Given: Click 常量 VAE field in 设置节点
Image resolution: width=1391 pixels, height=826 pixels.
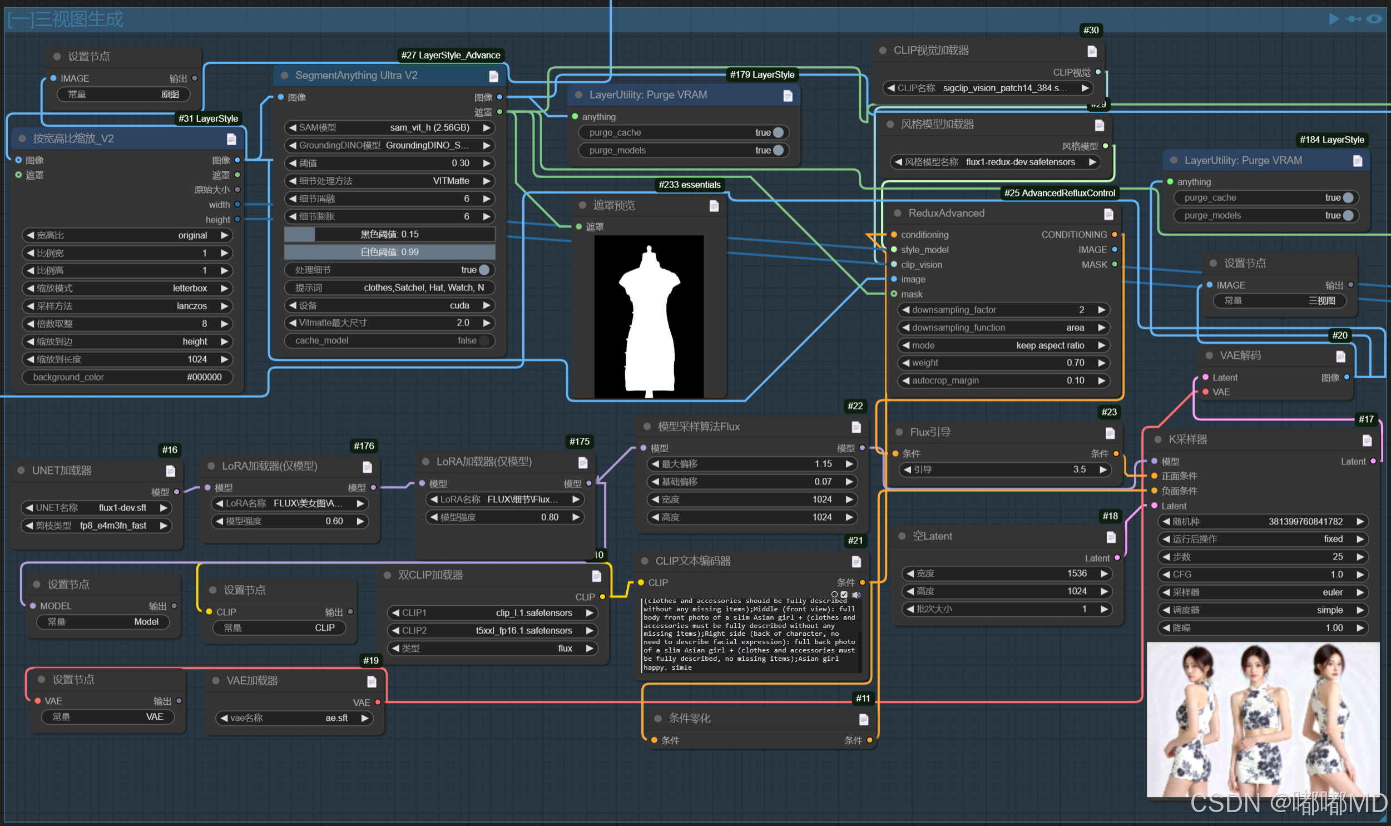Looking at the screenshot, I should [107, 717].
